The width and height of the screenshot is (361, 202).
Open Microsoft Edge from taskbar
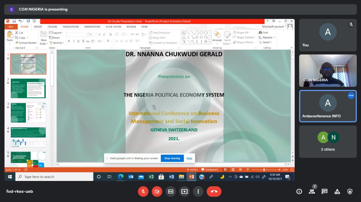point(121,177)
